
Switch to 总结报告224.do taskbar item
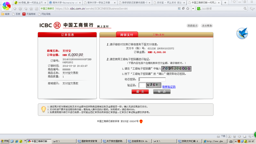(139, 141)
